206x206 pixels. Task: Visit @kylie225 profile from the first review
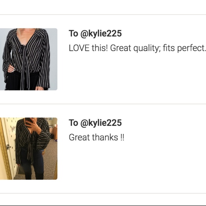click(101, 33)
